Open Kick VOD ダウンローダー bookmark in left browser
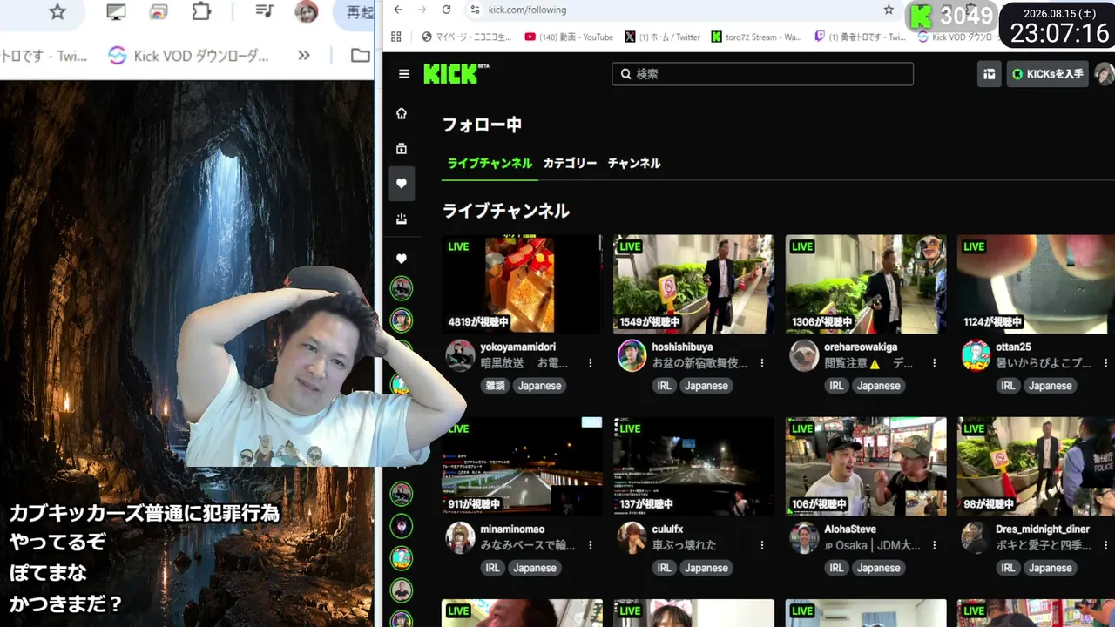 pyautogui.click(x=189, y=56)
